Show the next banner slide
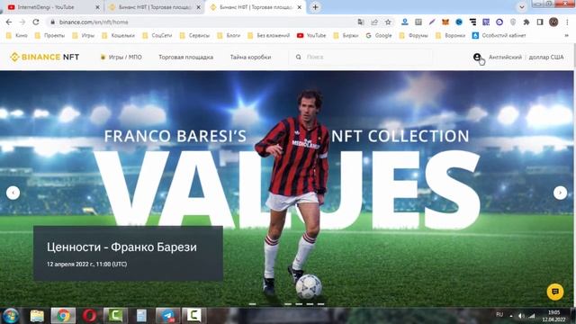 (560, 193)
